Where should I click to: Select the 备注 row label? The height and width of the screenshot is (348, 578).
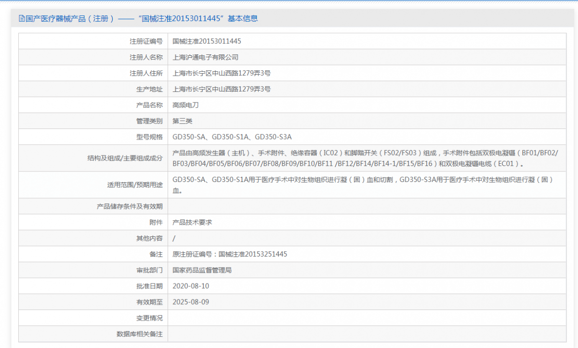pyautogui.click(x=156, y=254)
